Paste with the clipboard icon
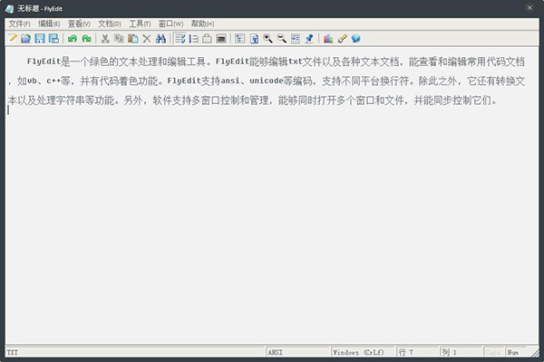Screen dimensions: 544x362 (133, 38)
